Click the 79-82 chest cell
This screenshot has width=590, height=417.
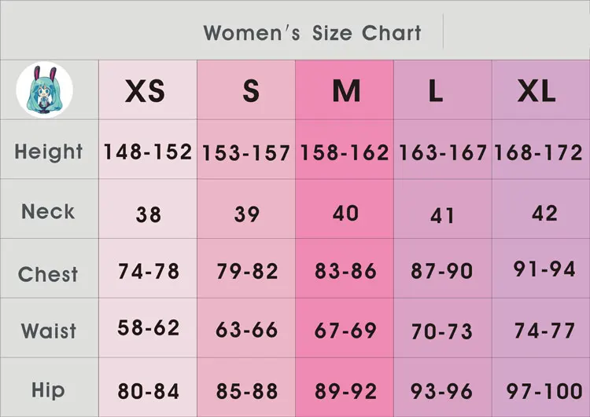pos(247,272)
